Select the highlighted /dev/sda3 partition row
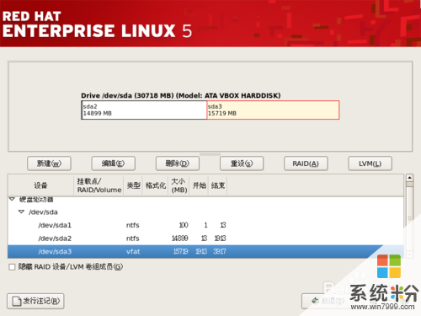 205,251
